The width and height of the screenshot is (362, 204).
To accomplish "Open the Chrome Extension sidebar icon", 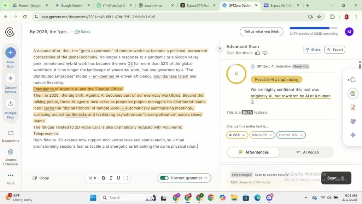I will click(10, 152).
